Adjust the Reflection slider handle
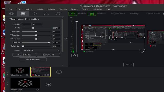The image size is (164, 92). click(x=23, y=46)
